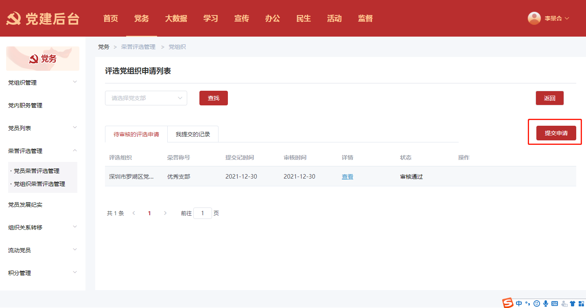Expand the 积分管理 sidebar menu
The image size is (586, 308).
tap(42, 273)
